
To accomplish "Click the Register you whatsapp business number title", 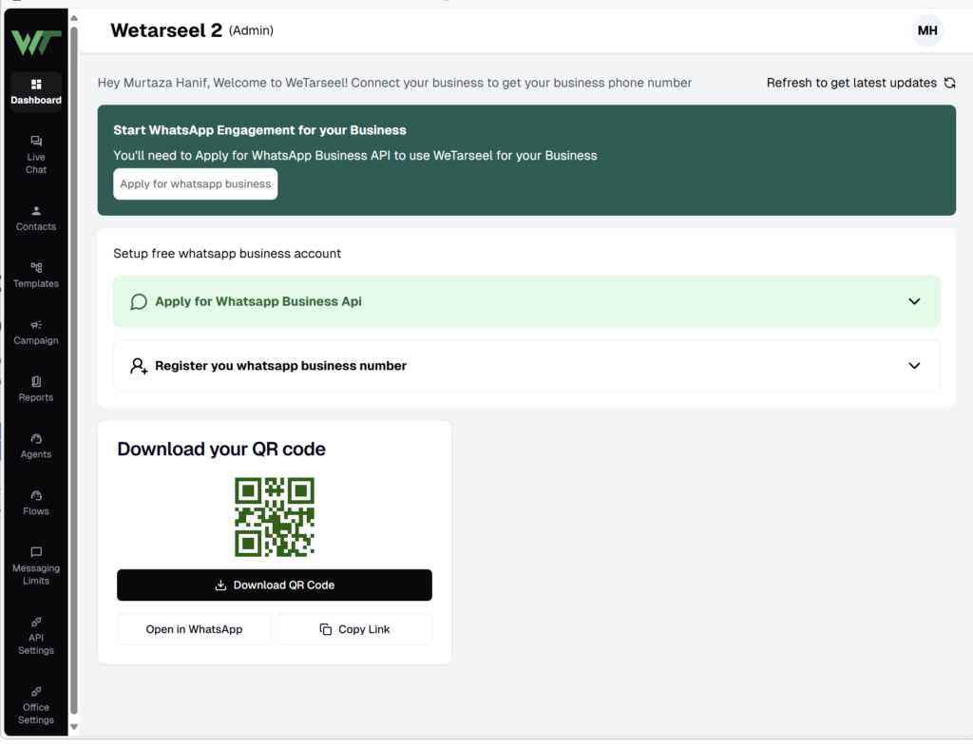I will tap(280, 366).
